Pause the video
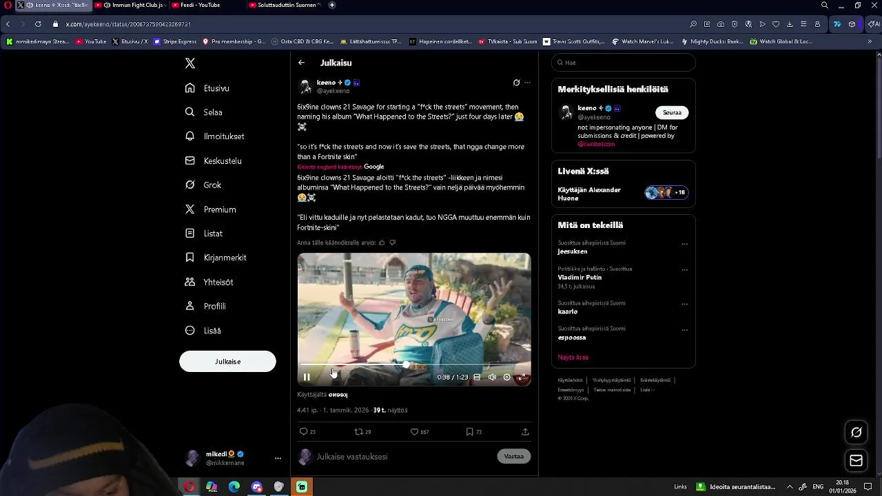The height and width of the screenshot is (496, 882). pos(307,377)
